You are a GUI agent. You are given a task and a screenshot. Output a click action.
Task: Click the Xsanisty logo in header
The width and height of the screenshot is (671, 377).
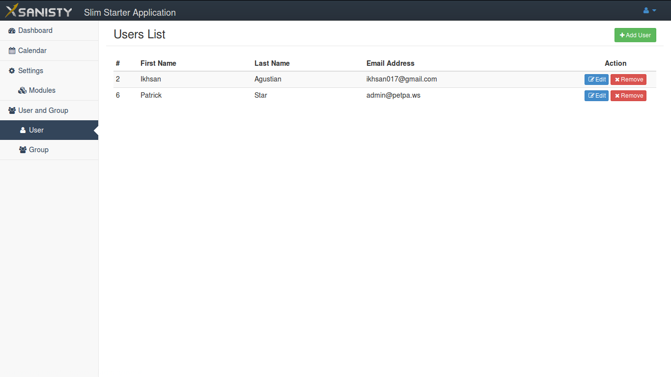[39, 11]
